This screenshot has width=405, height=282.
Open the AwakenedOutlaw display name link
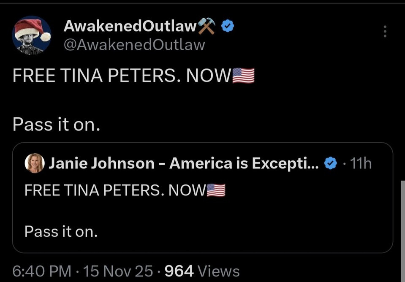click(130, 27)
